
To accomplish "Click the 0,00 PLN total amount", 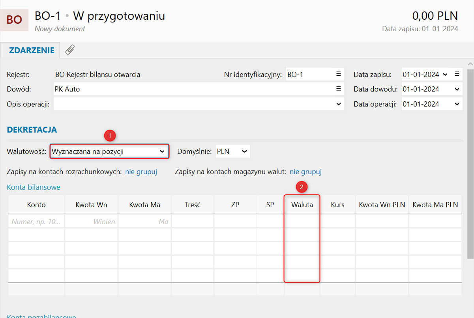I will click(x=435, y=16).
